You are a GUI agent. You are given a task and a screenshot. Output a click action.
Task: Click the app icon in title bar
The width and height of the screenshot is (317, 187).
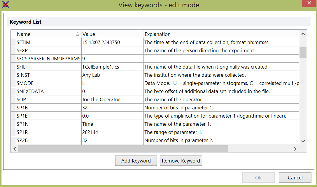pos(5,5)
